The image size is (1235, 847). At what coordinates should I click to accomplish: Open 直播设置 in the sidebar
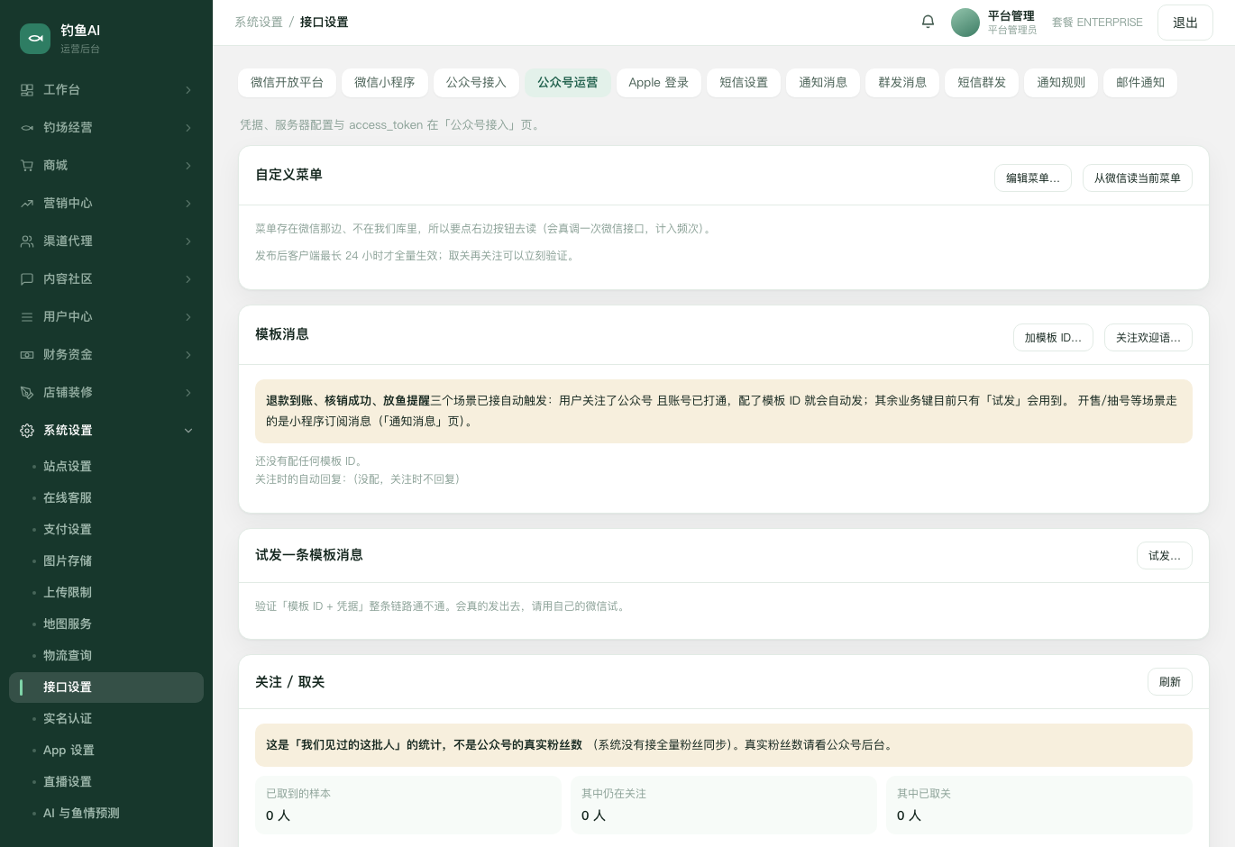tap(106, 782)
